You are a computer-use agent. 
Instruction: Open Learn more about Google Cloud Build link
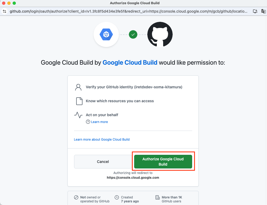pos(102,140)
